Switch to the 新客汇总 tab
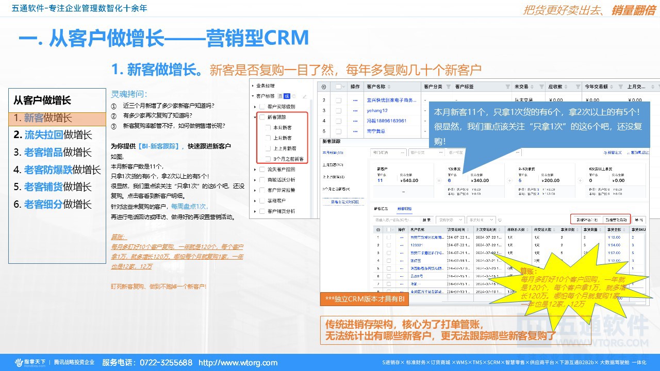 pyautogui.click(x=381, y=208)
